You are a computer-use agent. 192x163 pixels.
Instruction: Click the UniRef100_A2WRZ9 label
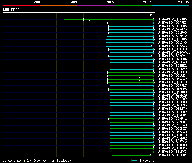(x=172, y=96)
